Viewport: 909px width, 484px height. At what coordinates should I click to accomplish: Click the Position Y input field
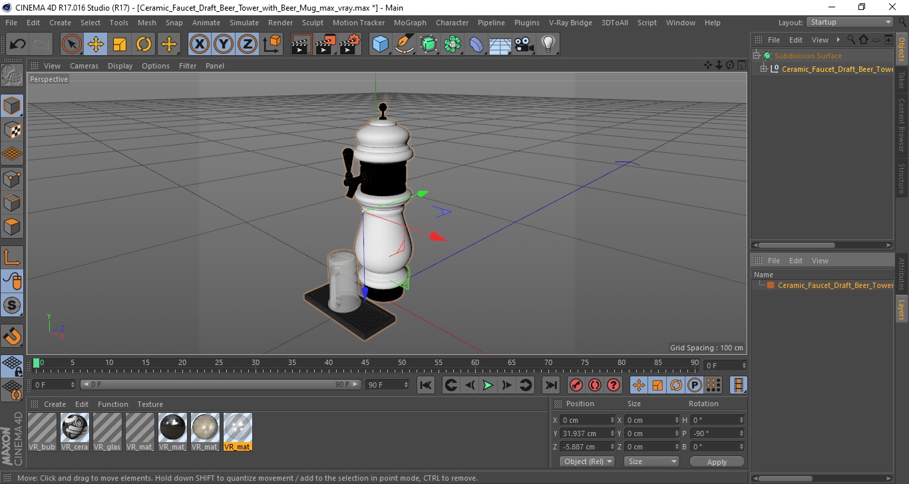click(x=587, y=433)
